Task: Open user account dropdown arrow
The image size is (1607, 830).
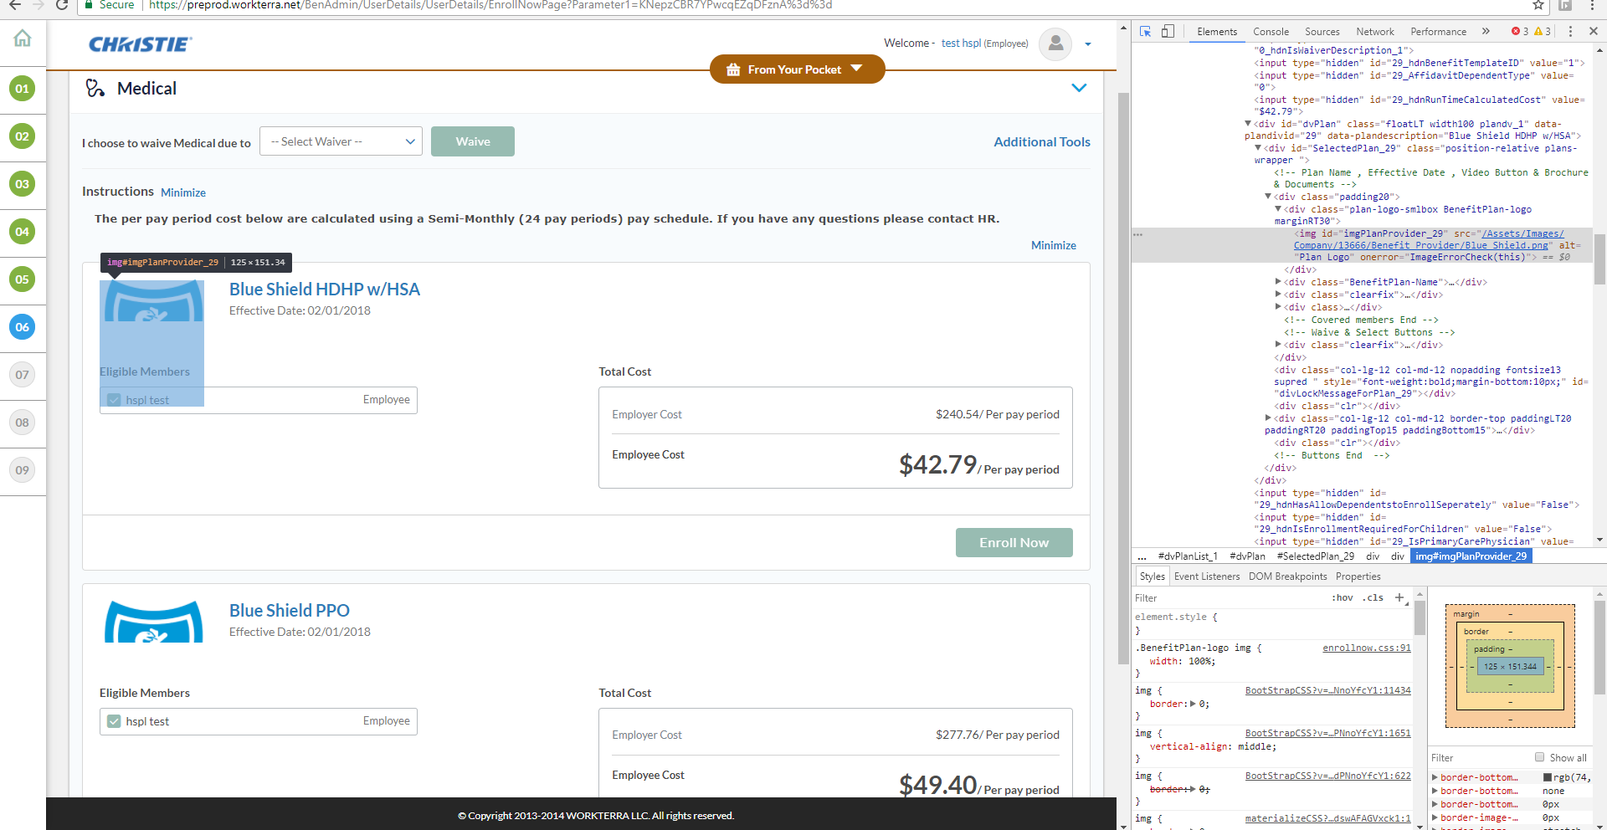Action: pyautogui.click(x=1088, y=44)
